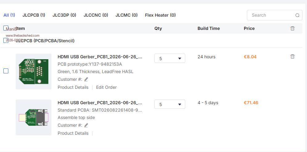
Task: Switch to the JLC3DP (0) tab
Action: point(64,15)
